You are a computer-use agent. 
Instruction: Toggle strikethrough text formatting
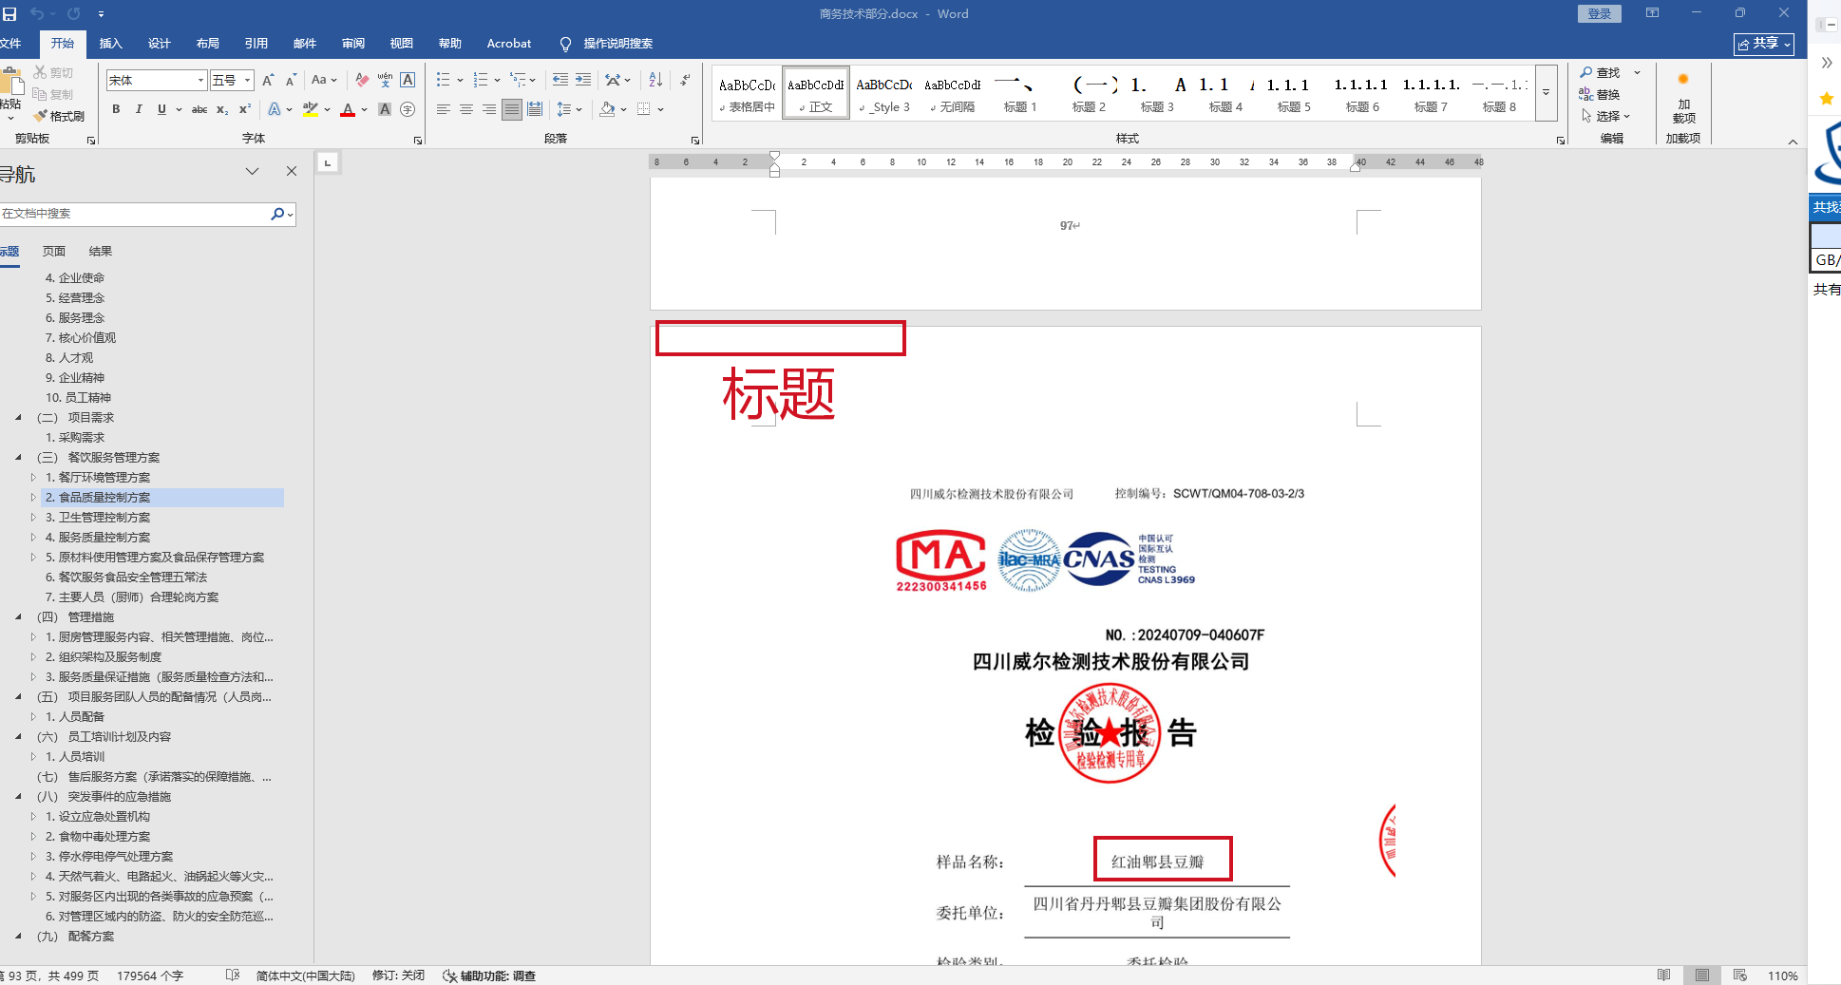coord(199,109)
